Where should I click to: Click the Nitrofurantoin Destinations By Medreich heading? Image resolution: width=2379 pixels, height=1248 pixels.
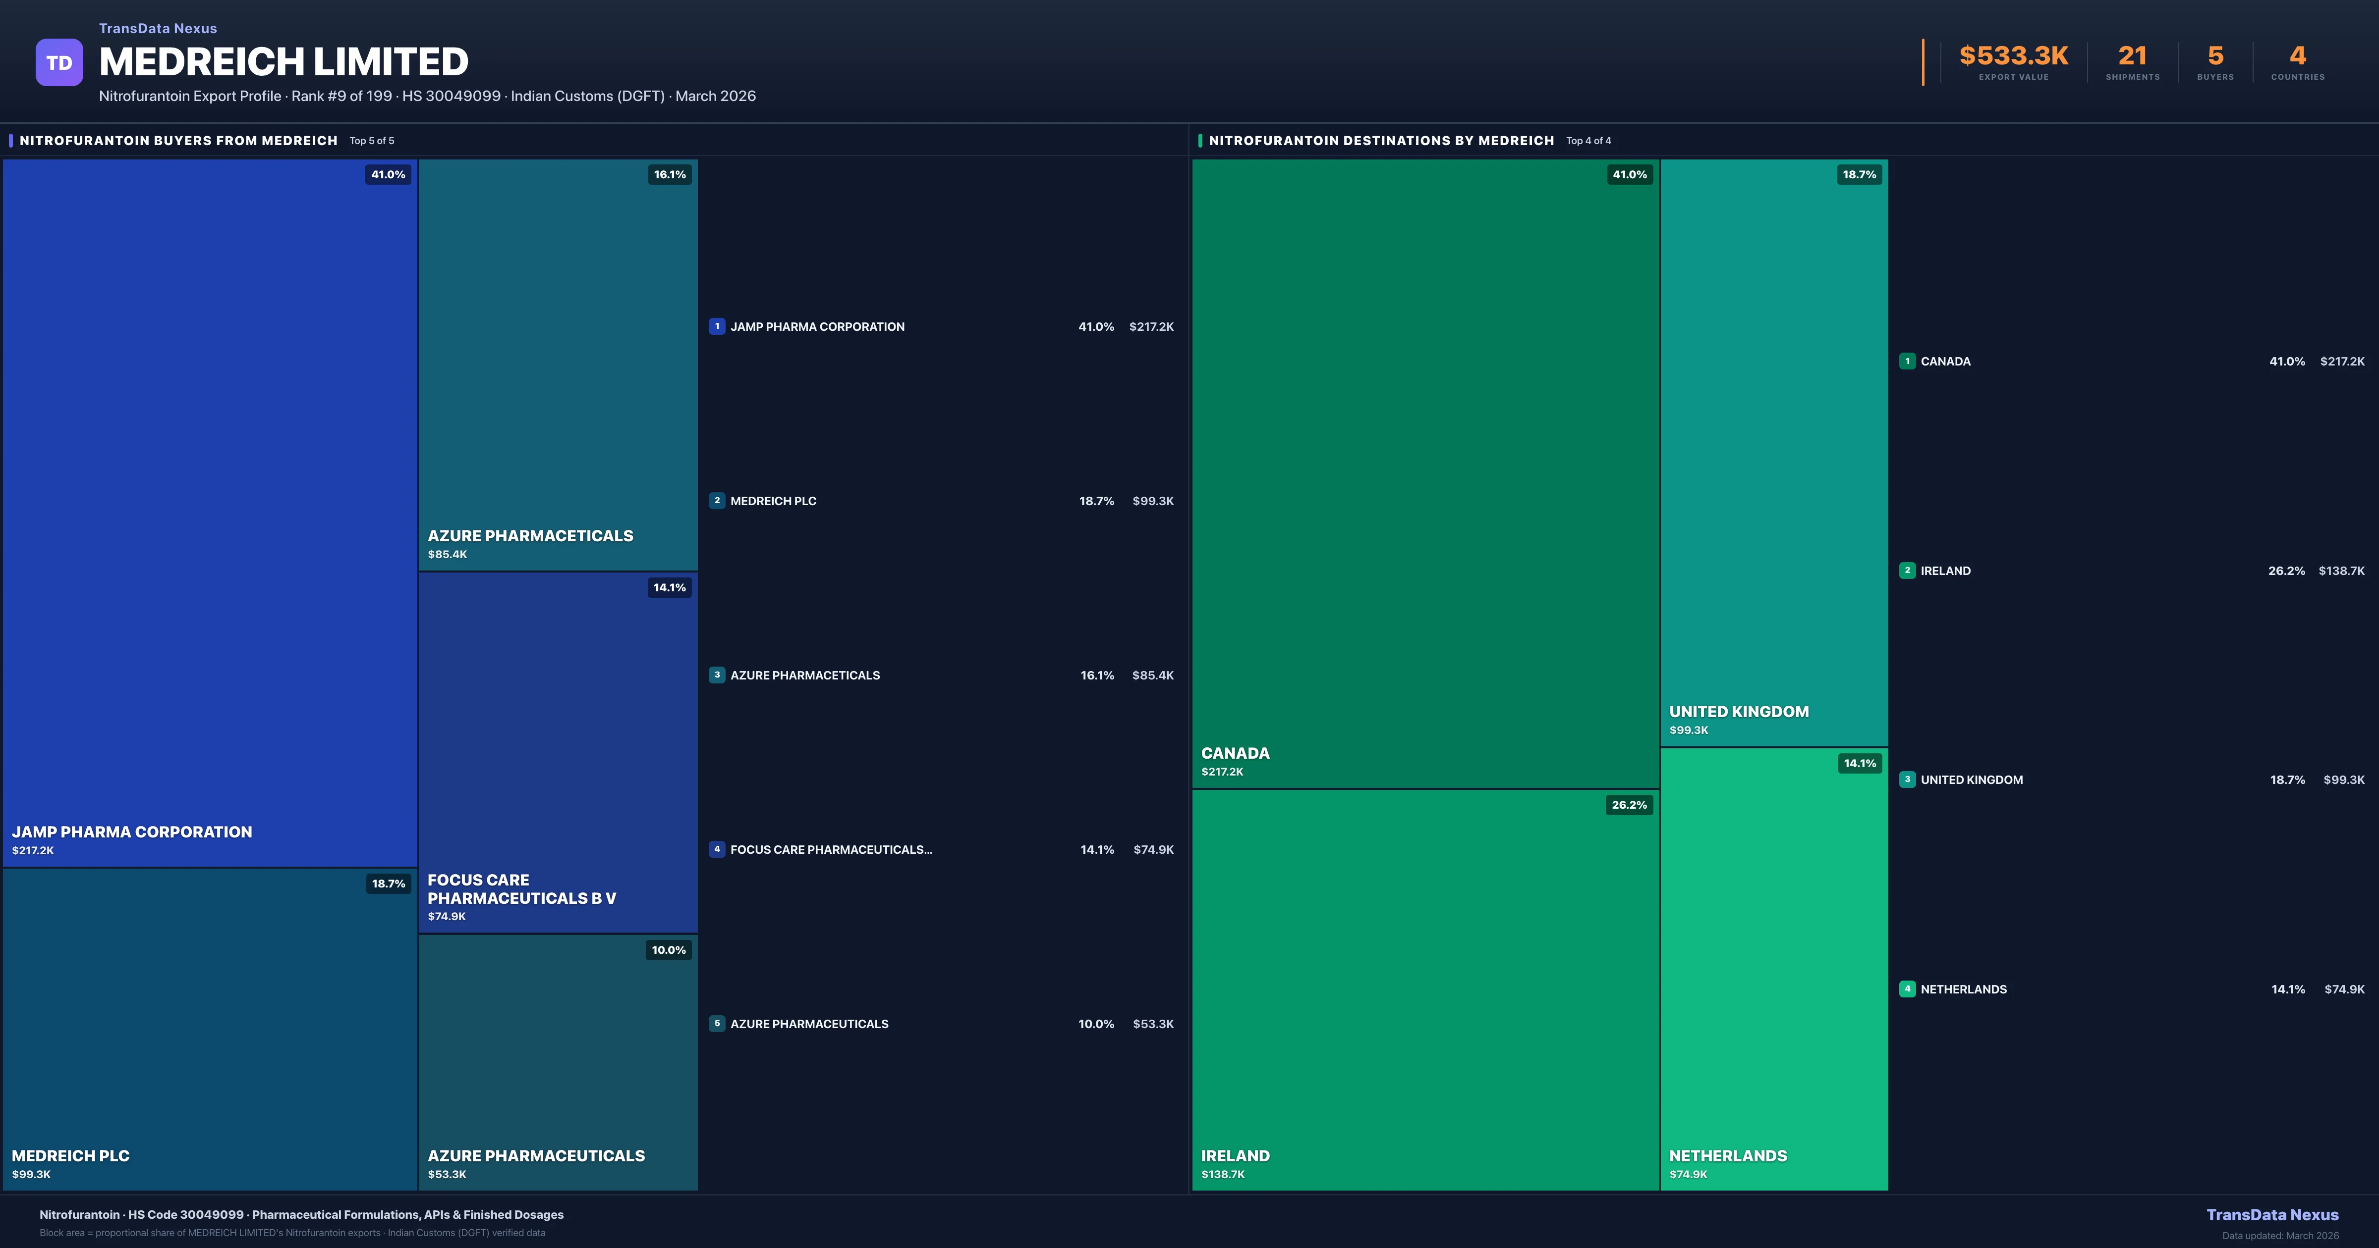(1381, 140)
